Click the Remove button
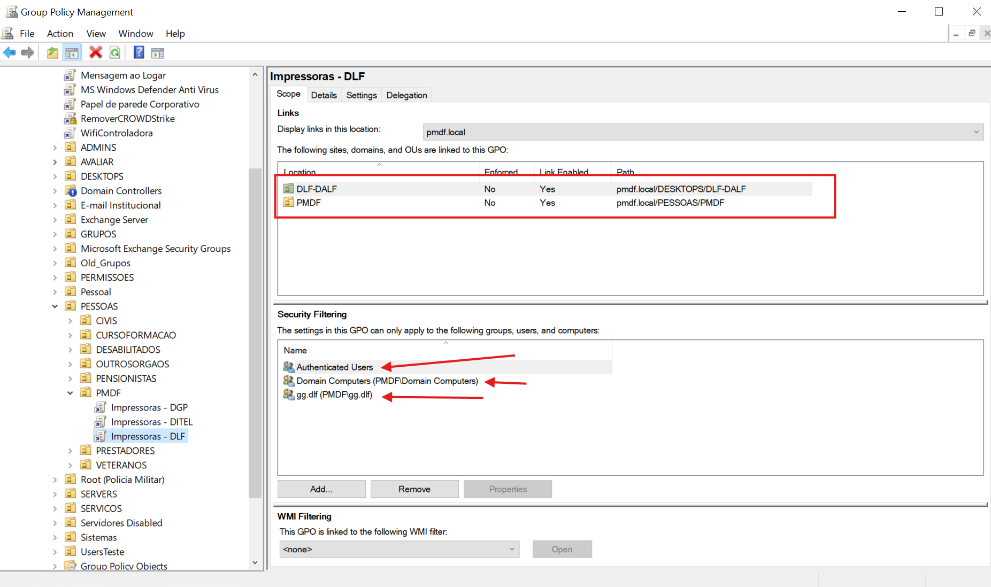This screenshot has height=587, width=991. [414, 489]
